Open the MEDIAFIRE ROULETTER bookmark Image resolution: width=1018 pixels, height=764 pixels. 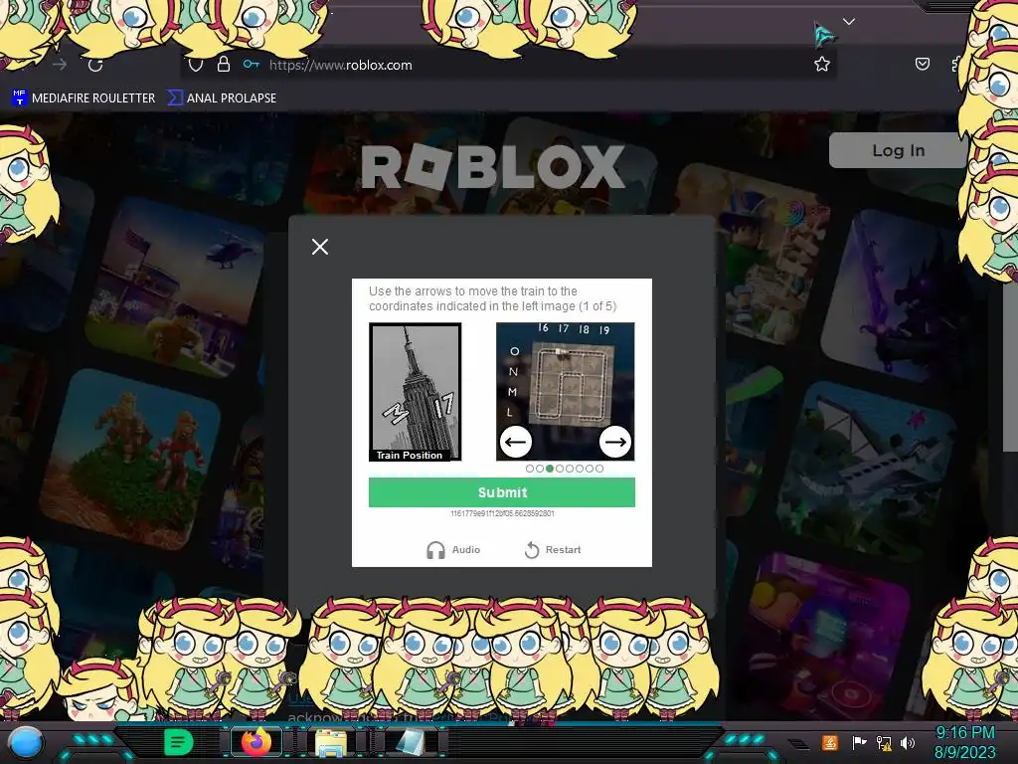click(85, 98)
